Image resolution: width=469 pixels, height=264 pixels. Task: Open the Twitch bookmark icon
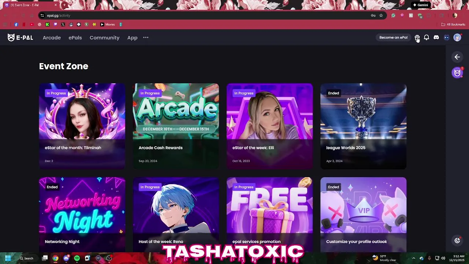55,25
